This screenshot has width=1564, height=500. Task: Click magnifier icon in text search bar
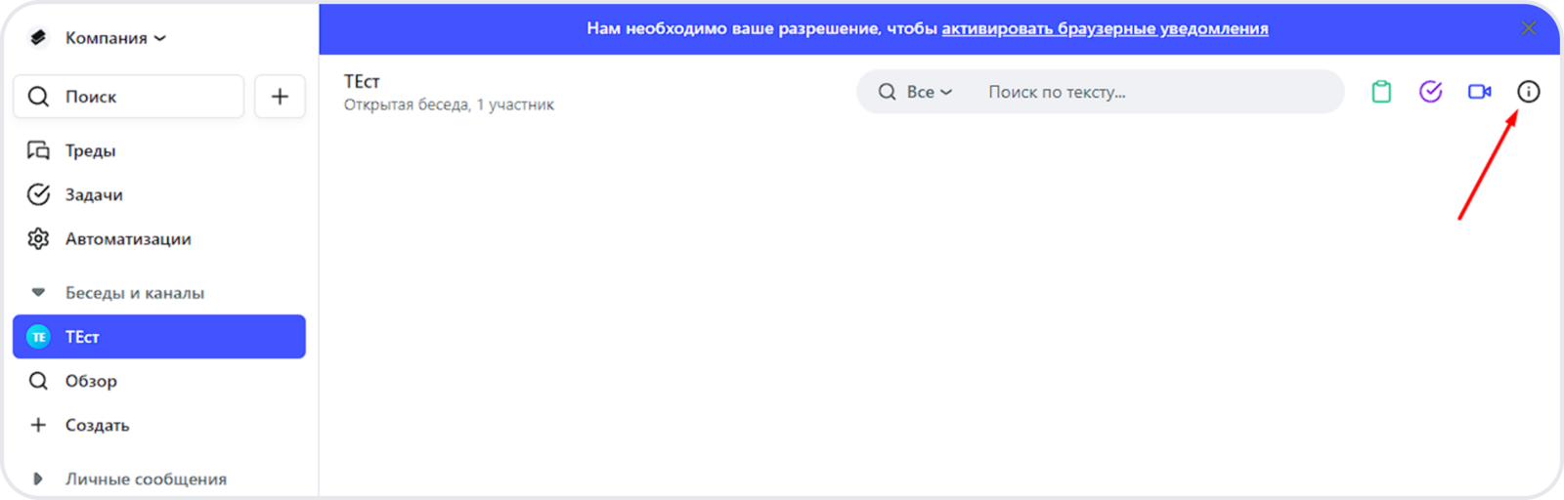pos(887,92)
